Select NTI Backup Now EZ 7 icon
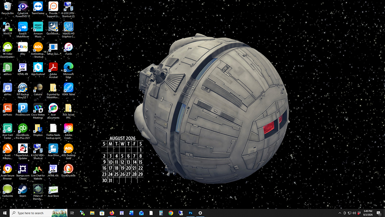The image size is (385, 217). [x=23, y=91]
